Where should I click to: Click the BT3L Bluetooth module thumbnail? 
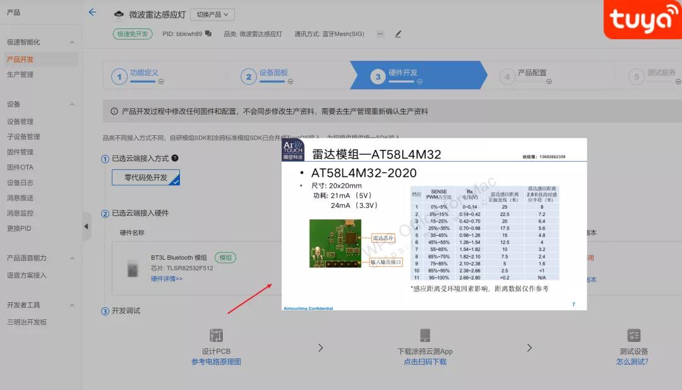coord(133,268)
